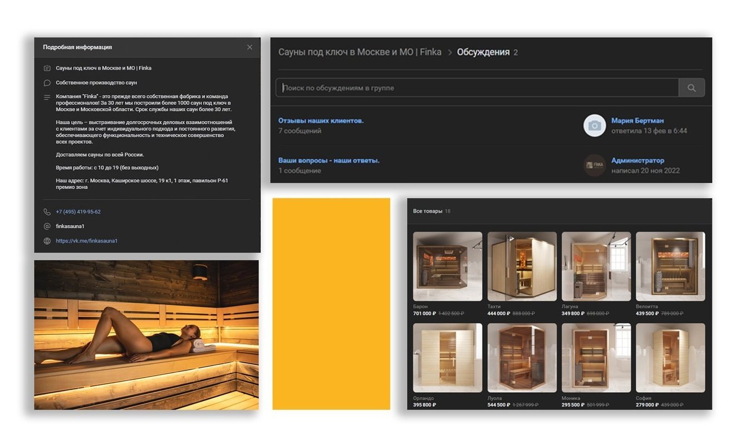The width and height of the screenshot is (746, 445).
Task: Click the product name София
Action: coord(644,398)
